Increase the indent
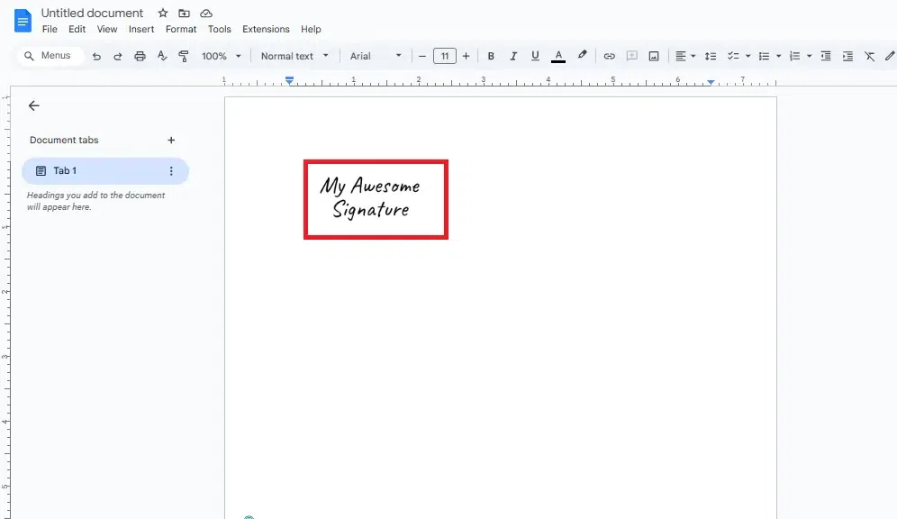The image size is (897, 519). (847, 56)
